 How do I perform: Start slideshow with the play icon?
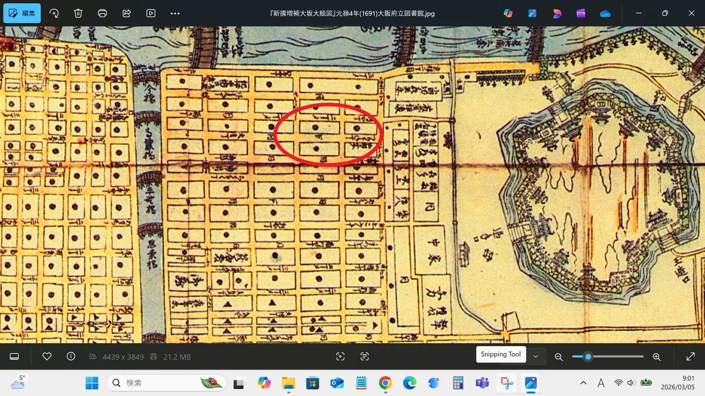(151, 13)
